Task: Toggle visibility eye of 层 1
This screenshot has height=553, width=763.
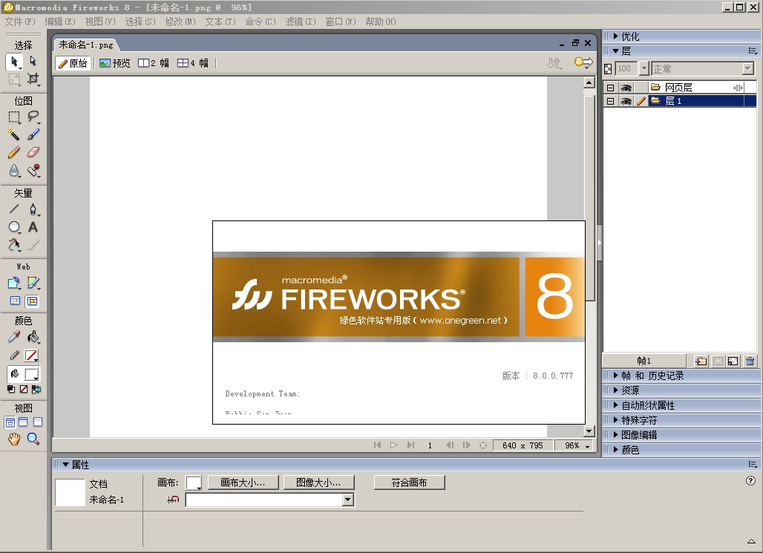Action: click(626, 101)
